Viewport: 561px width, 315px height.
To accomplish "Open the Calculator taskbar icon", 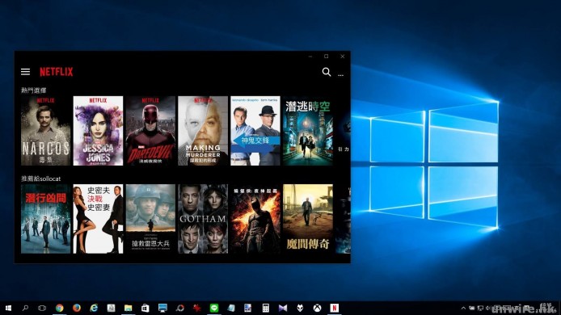I will click(x=265, y=308).
